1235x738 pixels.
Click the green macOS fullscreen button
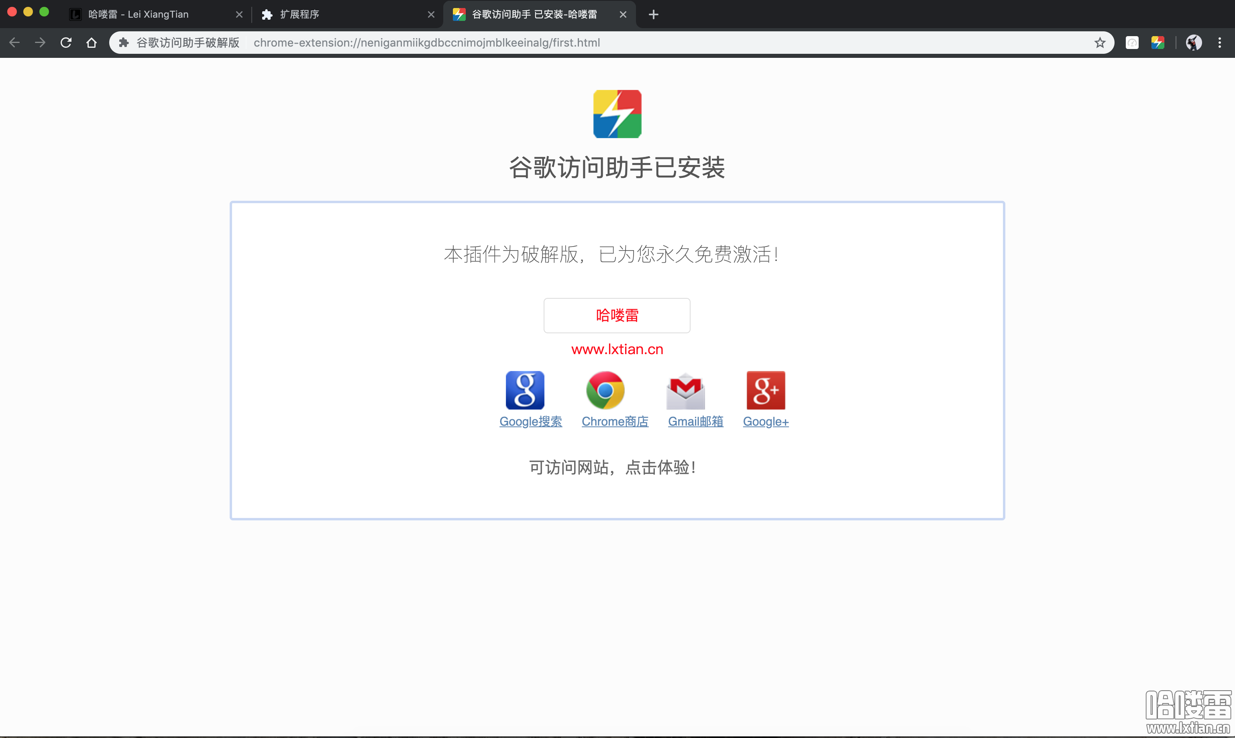tap(44, 12)
